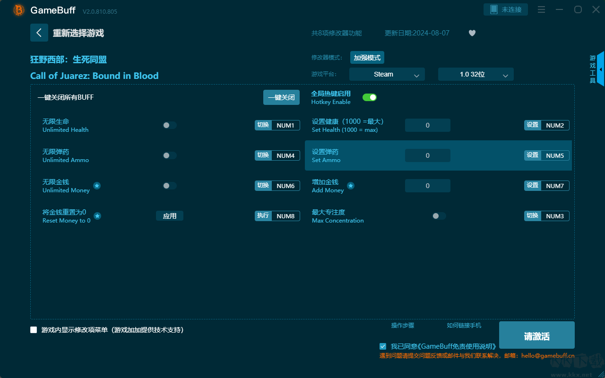Click the Add Money value field

pyautogui.click(x=428, y=186)
